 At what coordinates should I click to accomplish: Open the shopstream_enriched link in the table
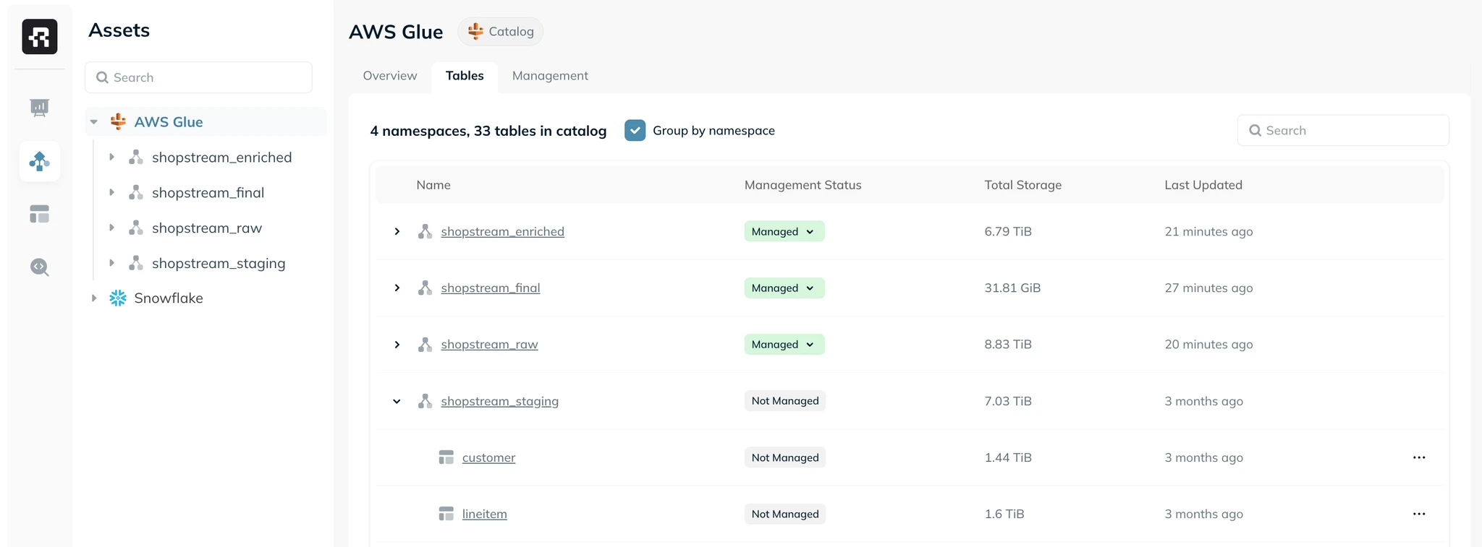pyautogui.click(x=503, y=231)
